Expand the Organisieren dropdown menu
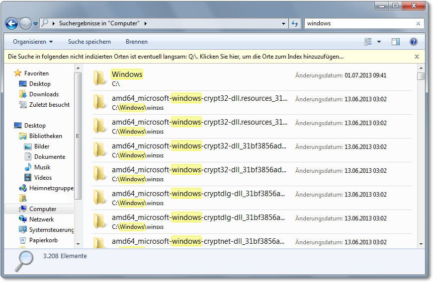The height and width of the screenshot is (282, 433). (33, 42)
